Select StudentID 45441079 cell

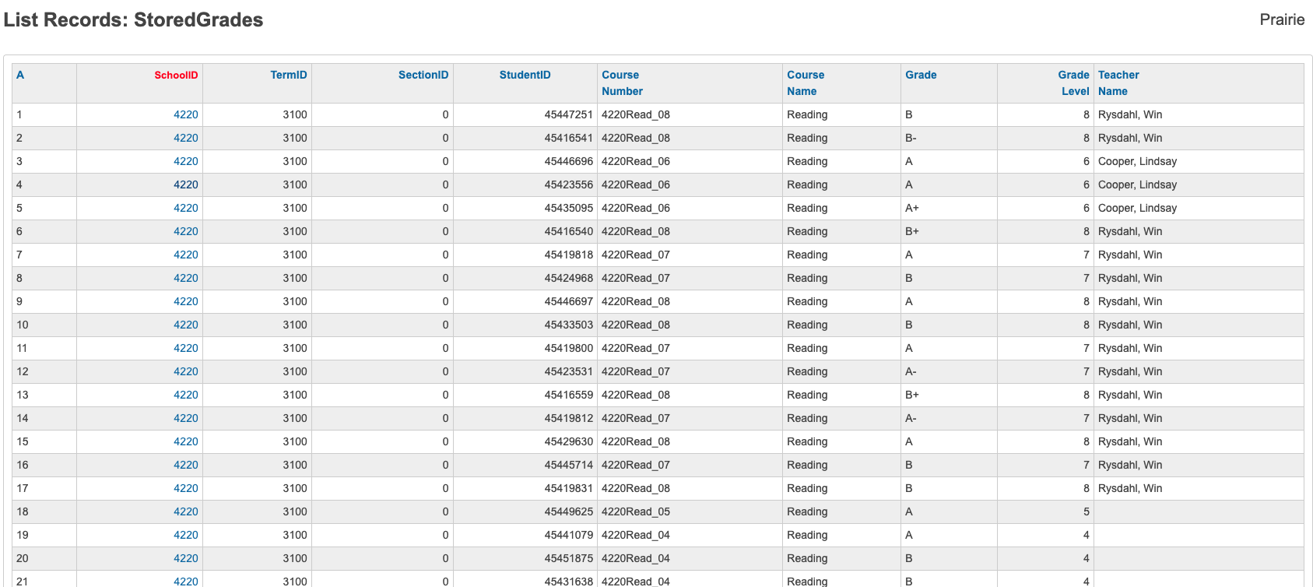[525, 535]
